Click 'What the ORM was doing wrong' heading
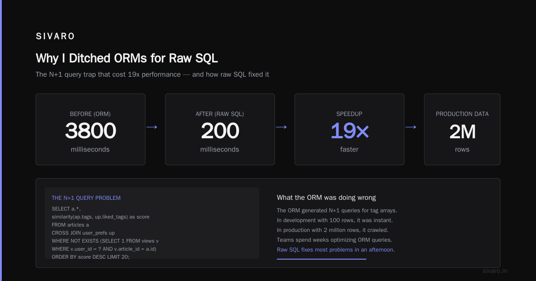This screenshot has width=536, height=281. [327, 198]
